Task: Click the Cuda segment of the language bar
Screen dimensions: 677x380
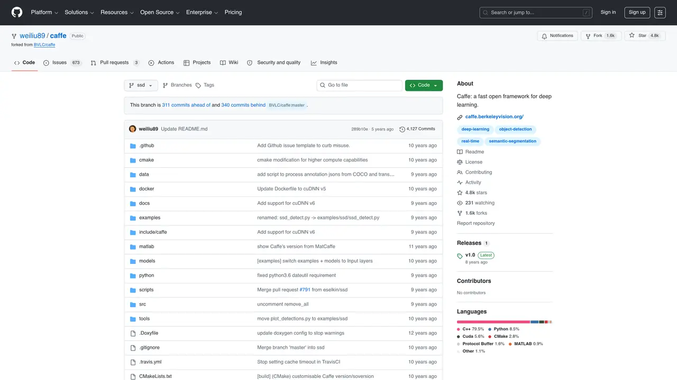Action: pyautogui.click(x=542, y=321)
